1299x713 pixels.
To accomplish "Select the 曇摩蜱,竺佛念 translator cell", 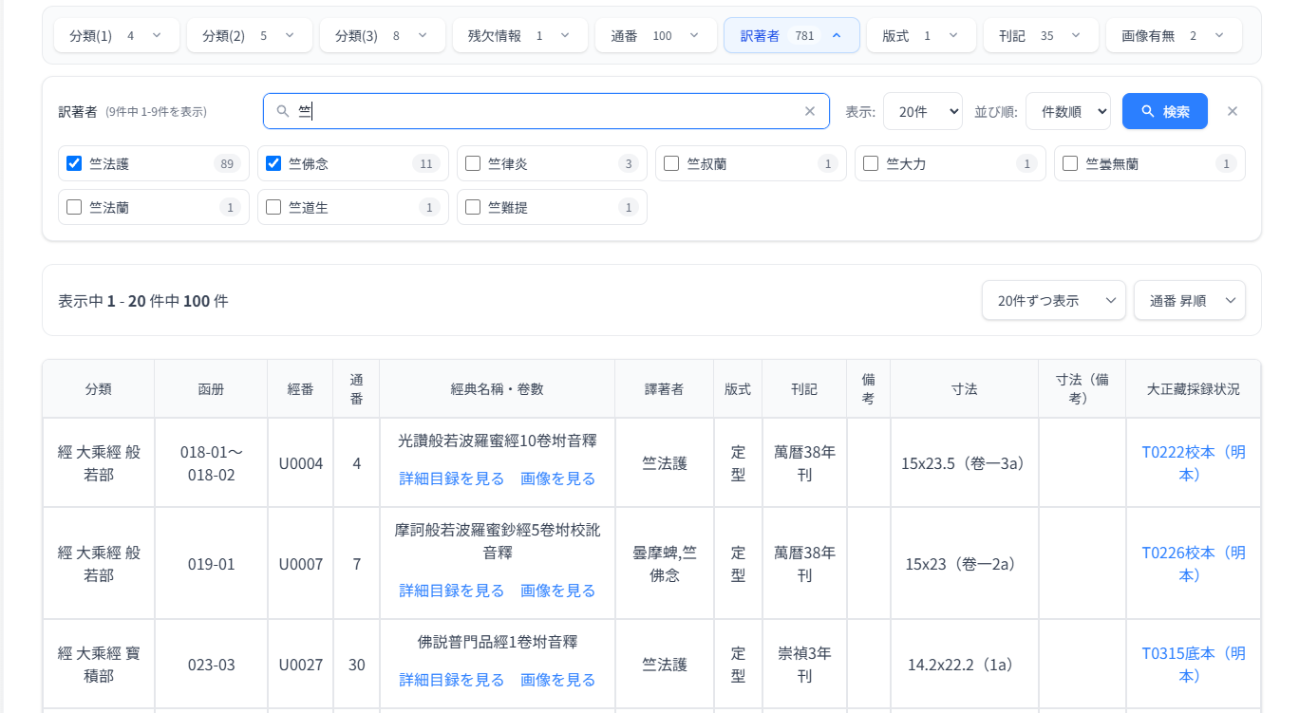I will (665, 564).
